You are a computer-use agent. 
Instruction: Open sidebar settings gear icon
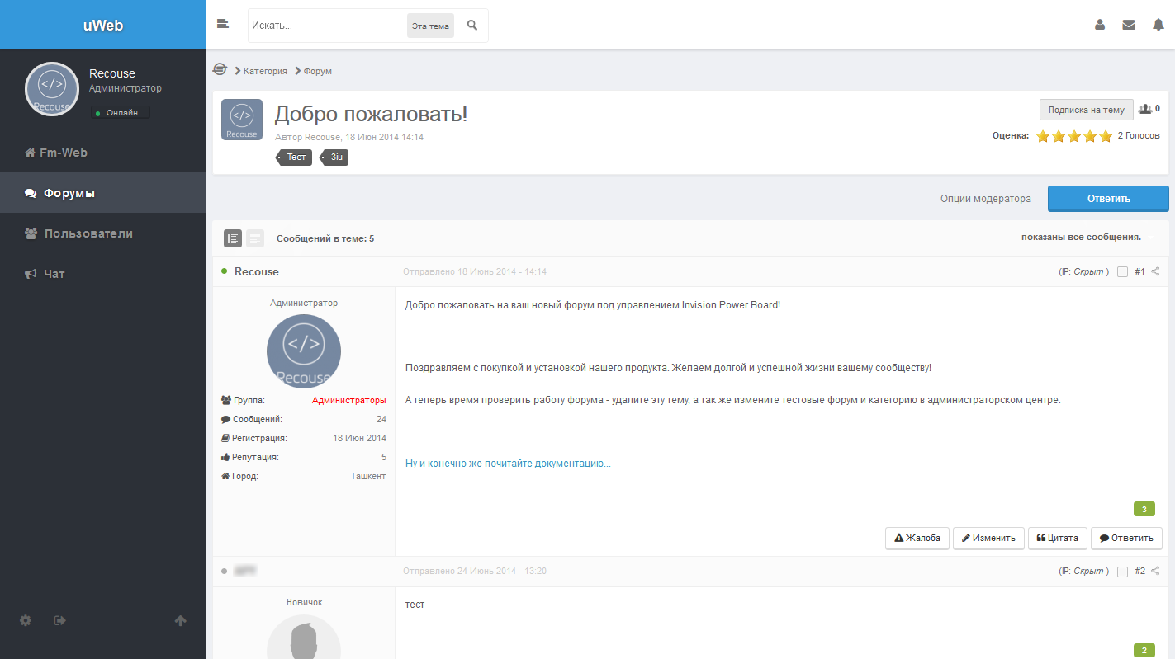(26, 620)
